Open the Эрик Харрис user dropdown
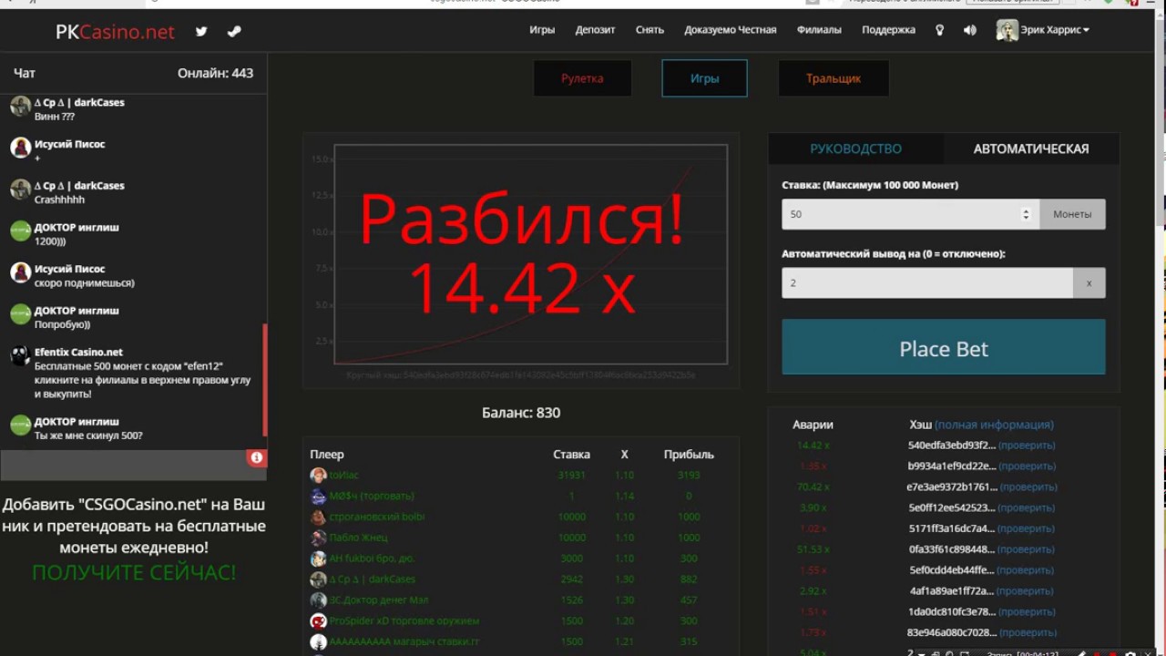This screenshot has width=1166, height=656. coord(1055,30)
